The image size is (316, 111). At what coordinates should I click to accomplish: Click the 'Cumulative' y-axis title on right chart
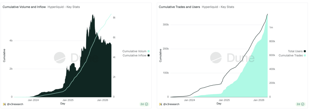[160, 55]
